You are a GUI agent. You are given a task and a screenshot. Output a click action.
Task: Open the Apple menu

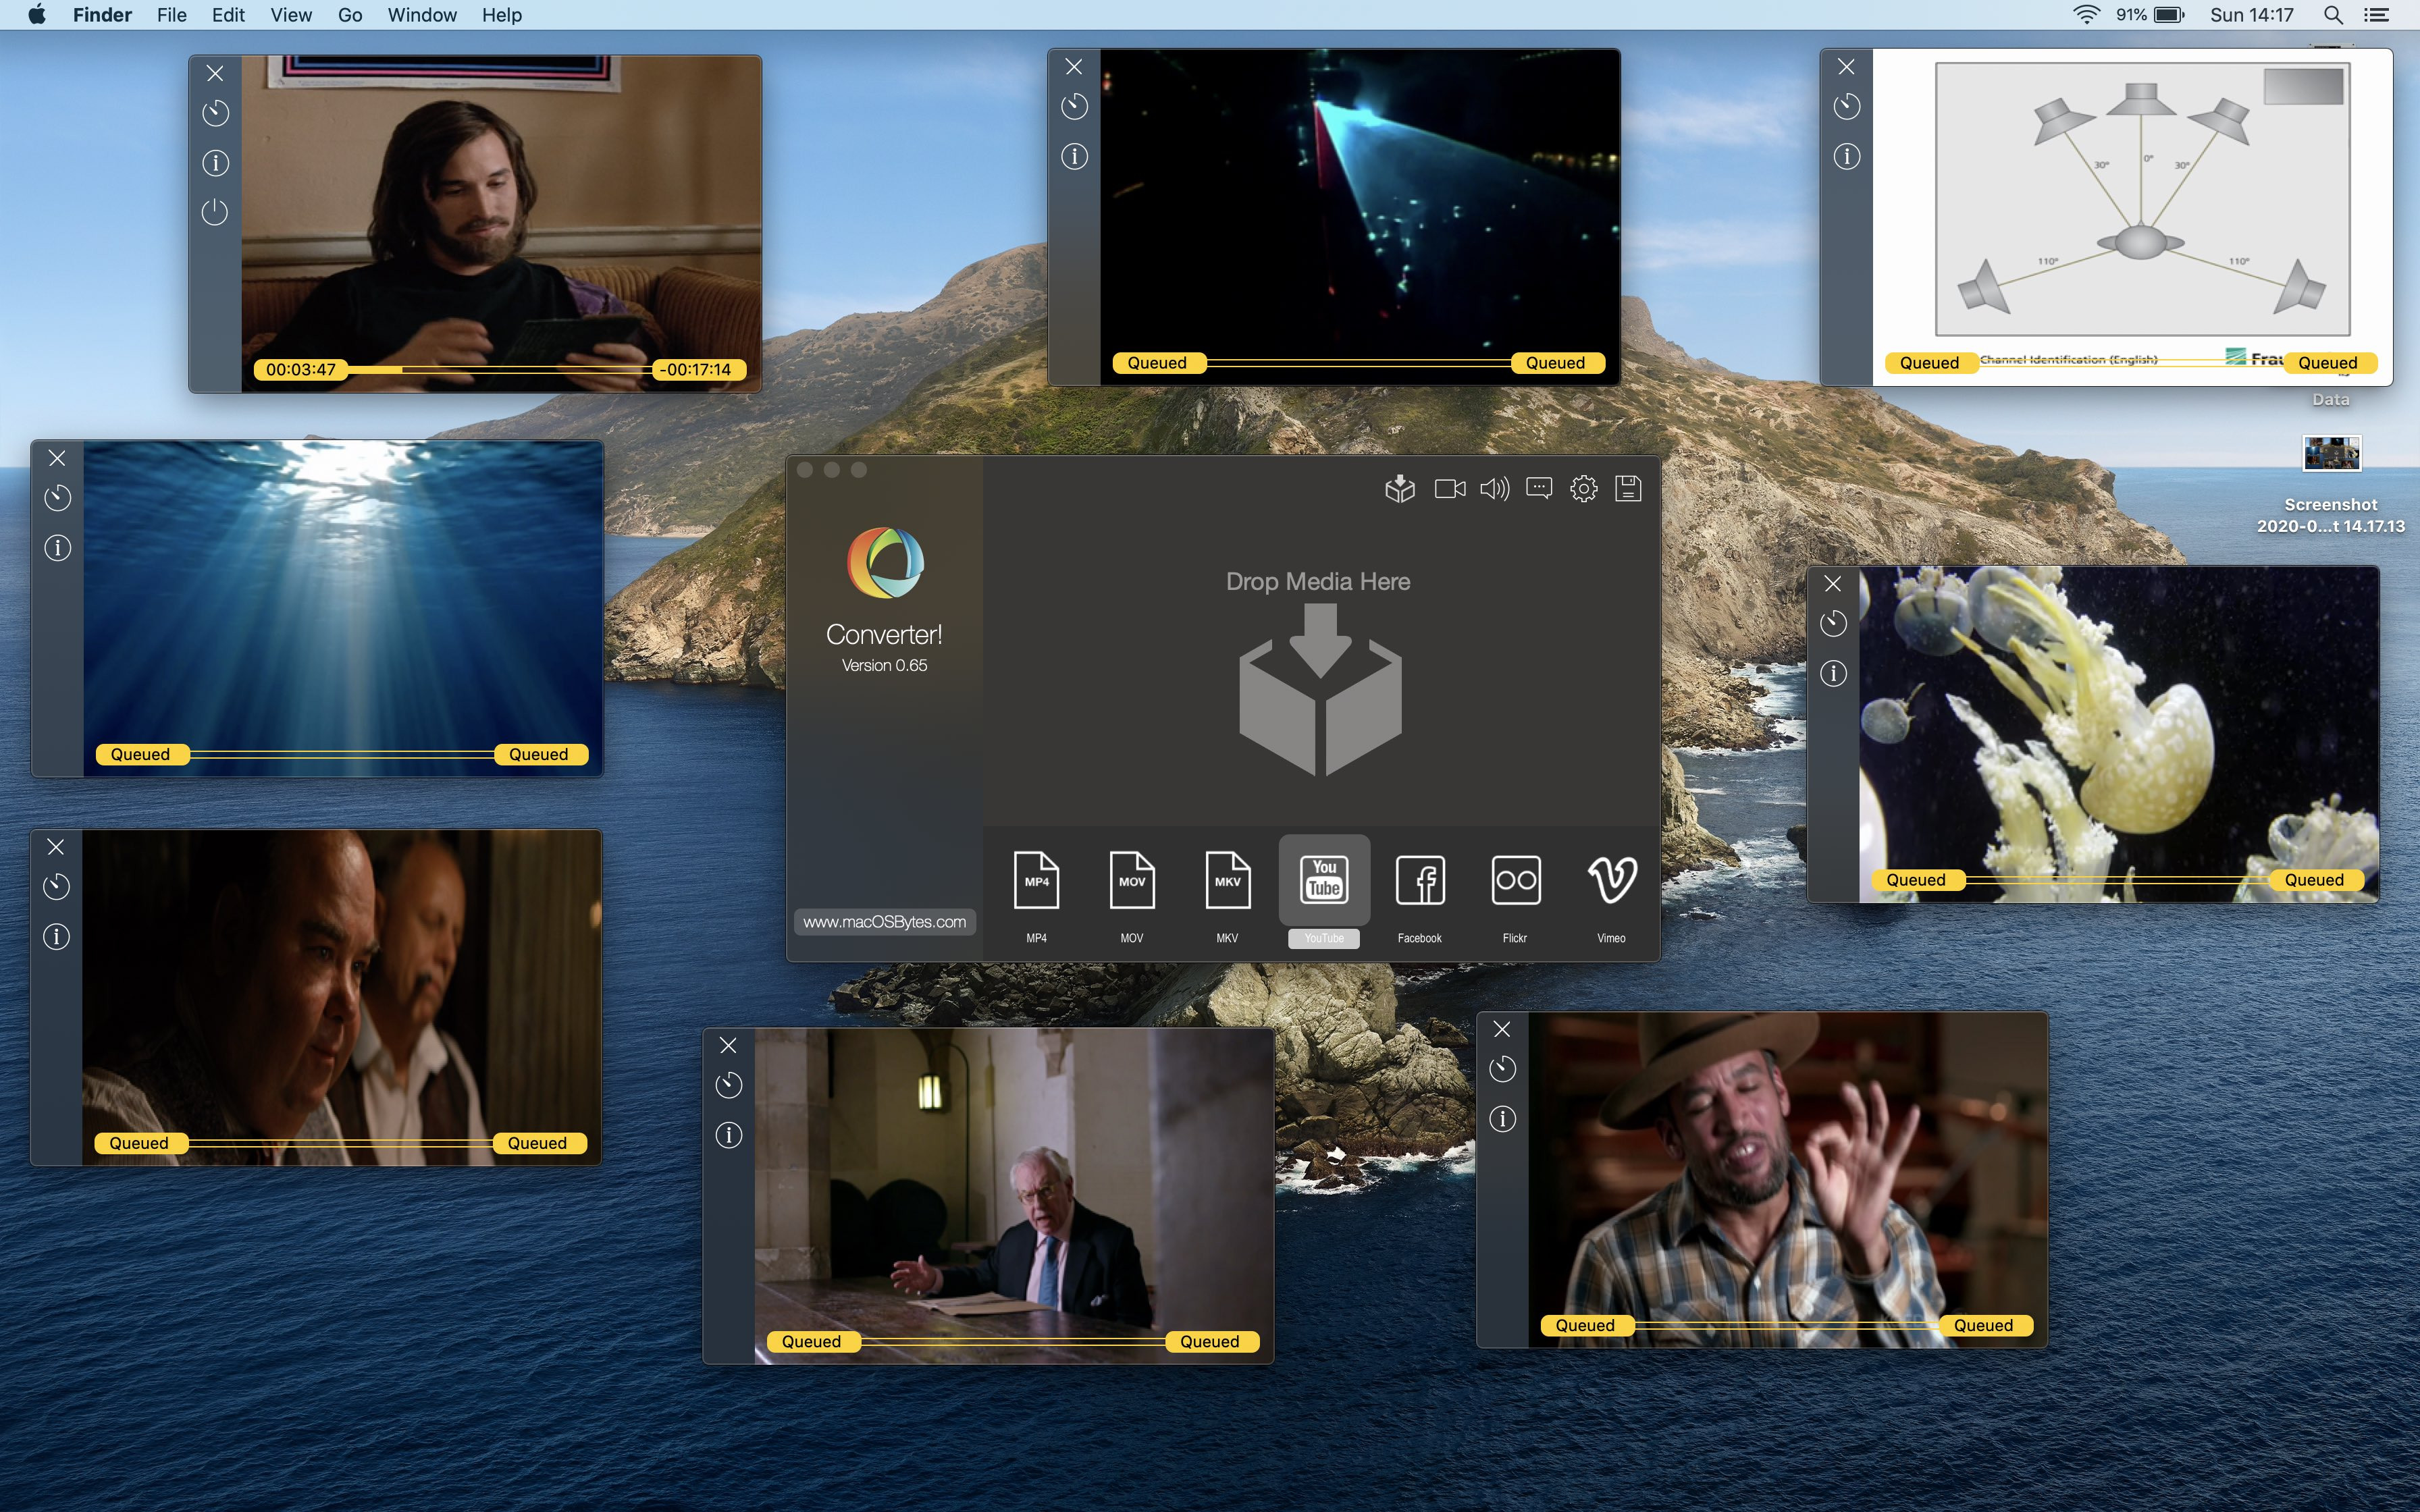click(37, 15)
